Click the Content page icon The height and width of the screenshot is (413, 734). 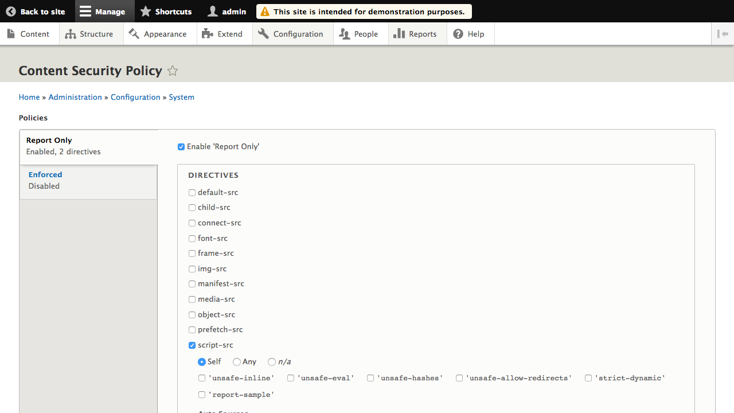[x=11, y=34]
